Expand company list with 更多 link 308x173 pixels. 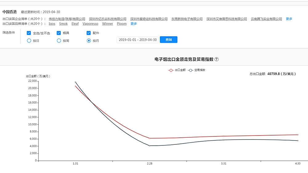point(289,19)
